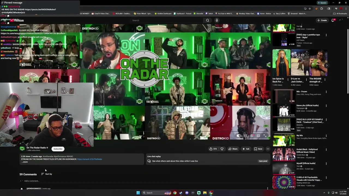Open the Sort by comments menu
The height and width of the screenshot is (196, 349).
coord(47,174)
